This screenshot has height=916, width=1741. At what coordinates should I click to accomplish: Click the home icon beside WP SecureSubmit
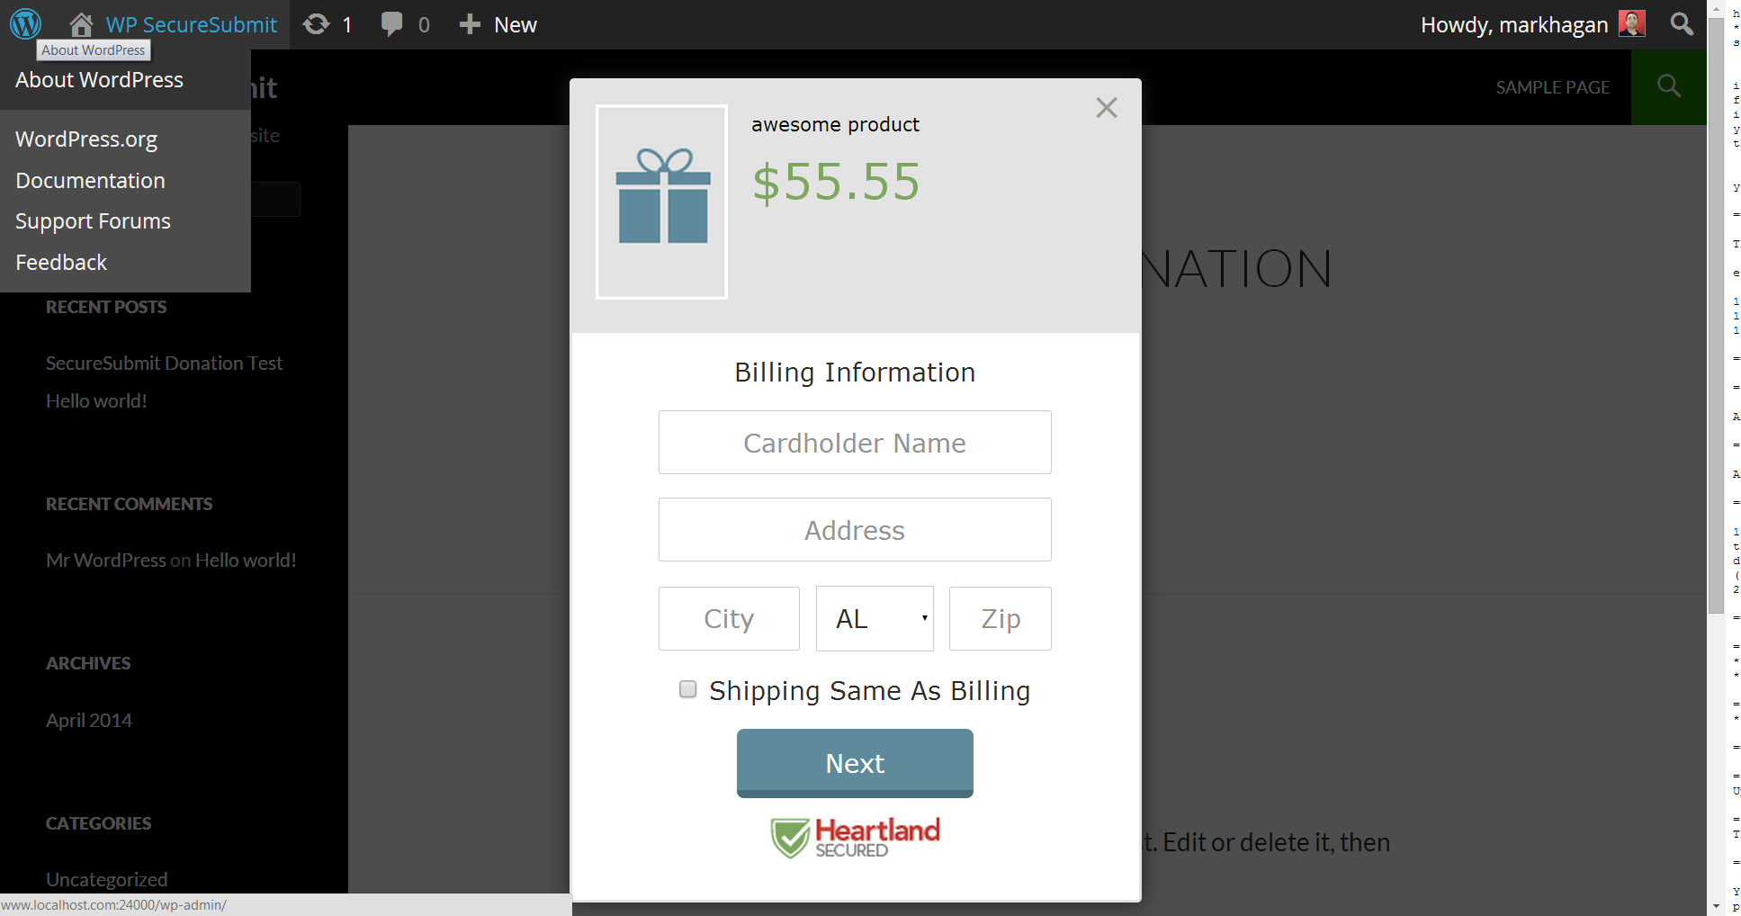(82, 24)
